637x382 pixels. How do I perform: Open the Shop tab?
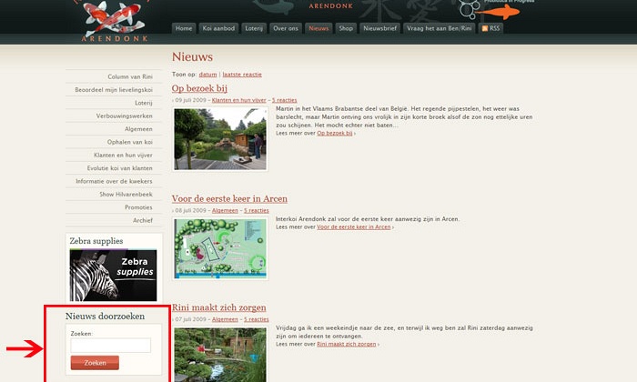(x=346, y=28)
